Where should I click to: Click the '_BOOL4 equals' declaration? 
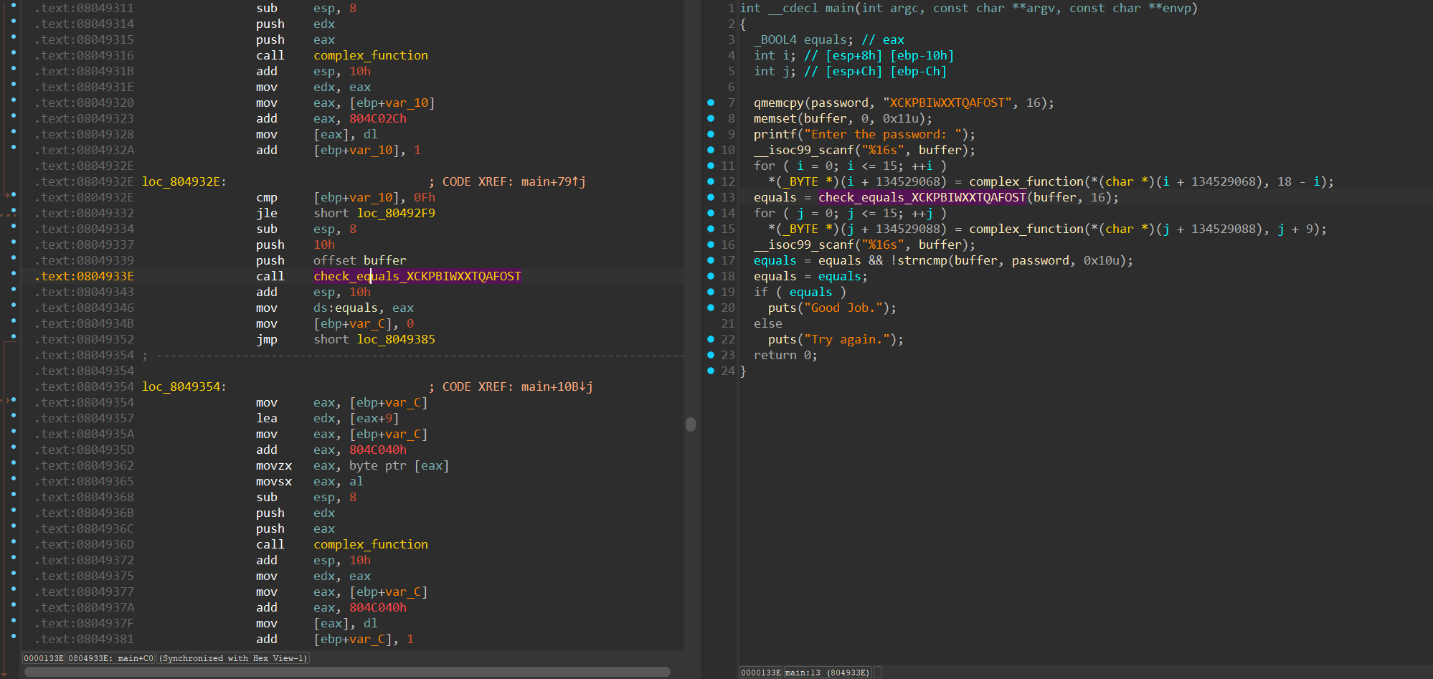tap(804, 39)
